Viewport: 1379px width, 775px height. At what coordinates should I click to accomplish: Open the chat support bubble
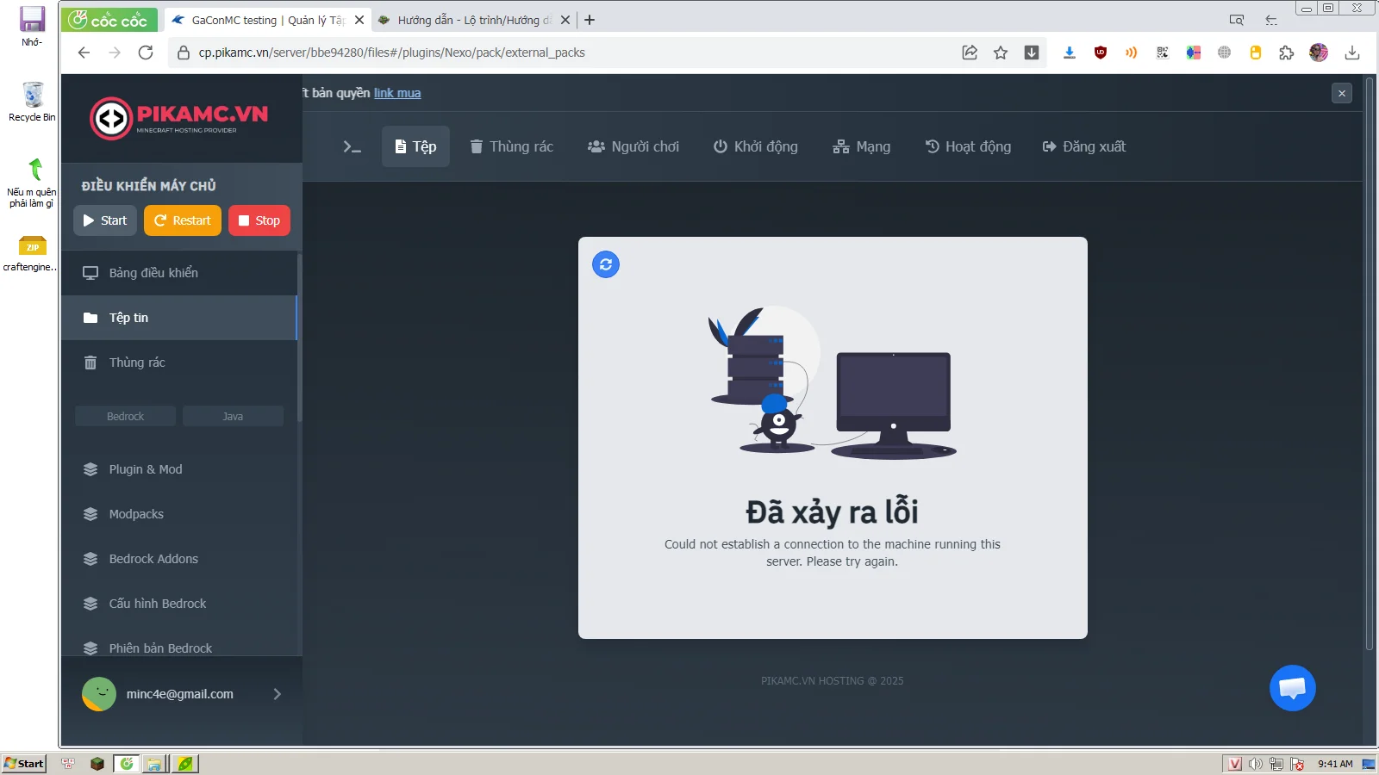[1292, 687]
